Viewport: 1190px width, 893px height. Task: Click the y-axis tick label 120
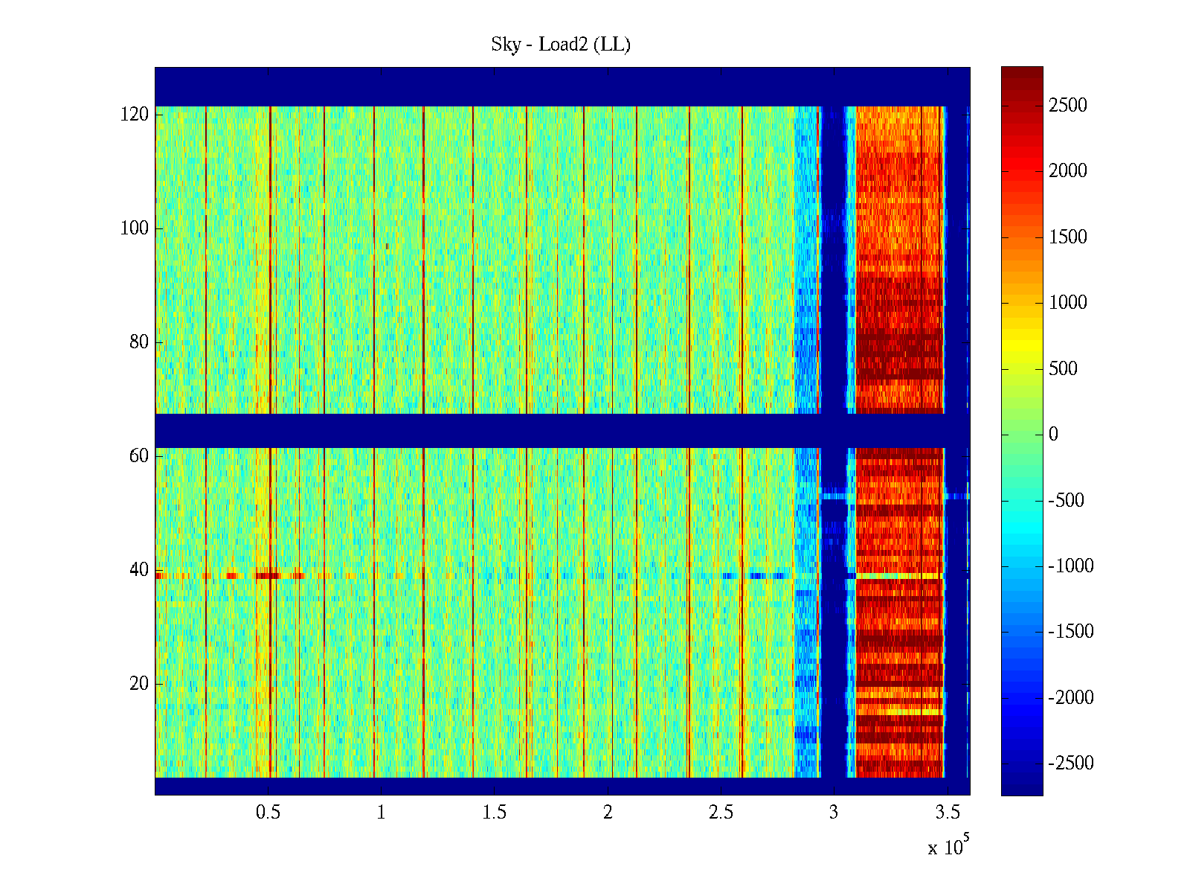(x=135, y=115)
